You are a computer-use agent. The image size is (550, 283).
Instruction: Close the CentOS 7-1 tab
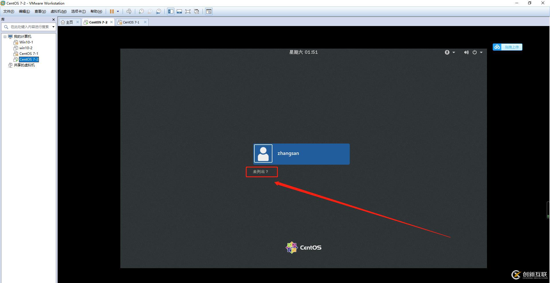[145, 22]
